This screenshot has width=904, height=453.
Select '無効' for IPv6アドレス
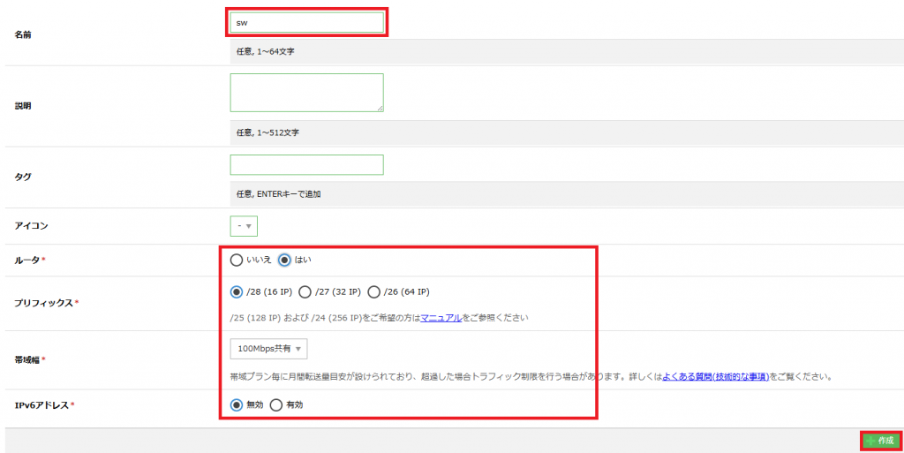236,404
